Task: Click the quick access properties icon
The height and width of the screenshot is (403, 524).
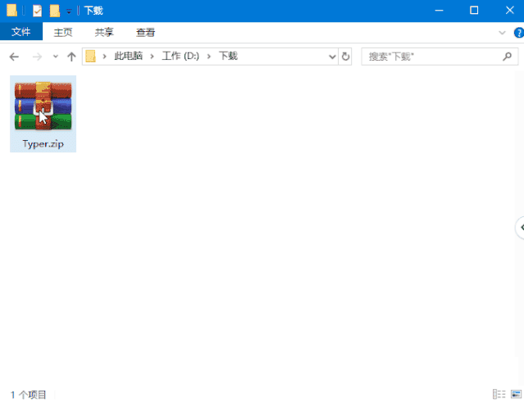Action: (x=37, y=11)
